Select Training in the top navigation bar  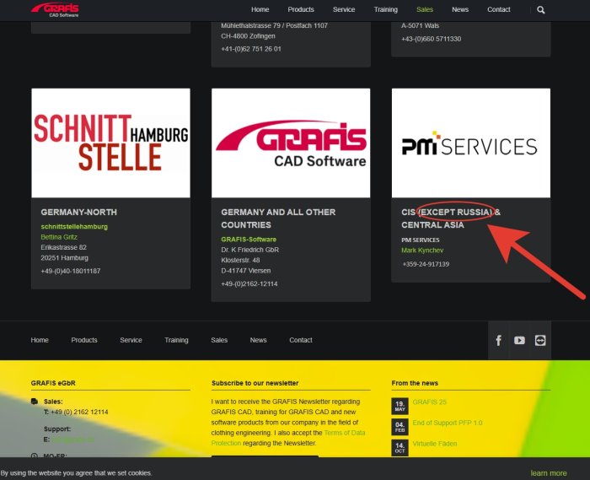pyautogui.click(x=385, y=10)
